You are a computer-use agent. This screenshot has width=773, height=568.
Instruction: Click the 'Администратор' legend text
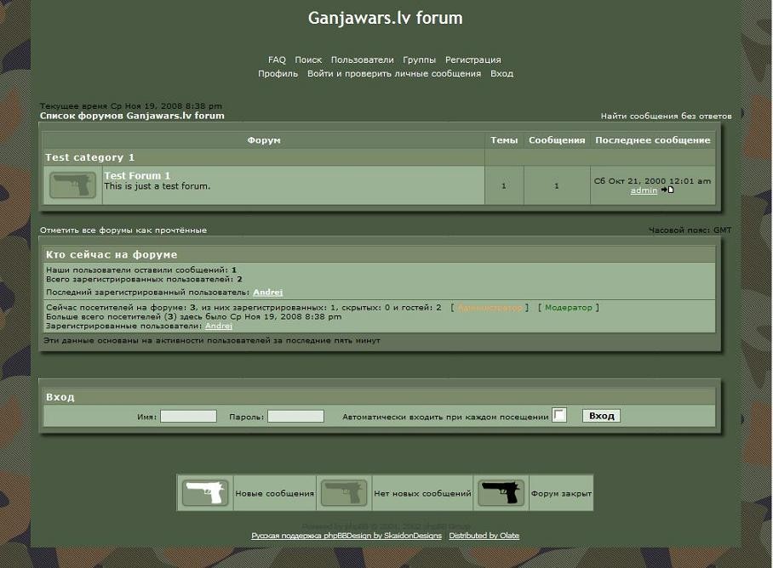(490, 308)
